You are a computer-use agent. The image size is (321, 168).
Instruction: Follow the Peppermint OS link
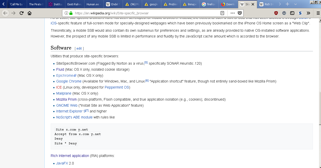(117, 87)
